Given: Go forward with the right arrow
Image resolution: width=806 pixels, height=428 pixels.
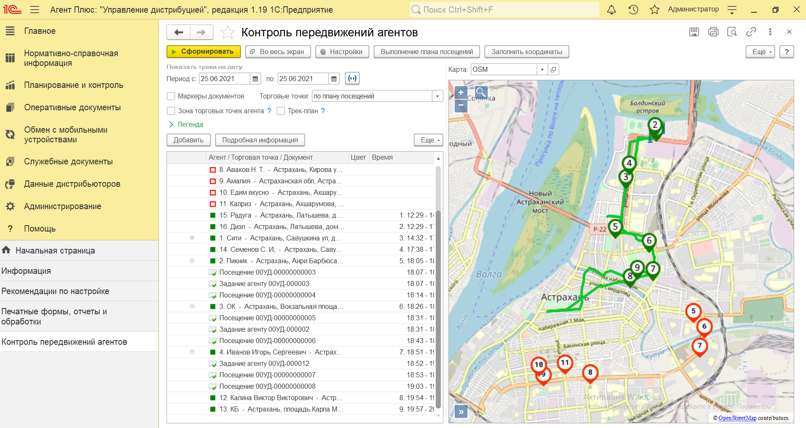Looking at the screenshot, I should tap(202, 32).
